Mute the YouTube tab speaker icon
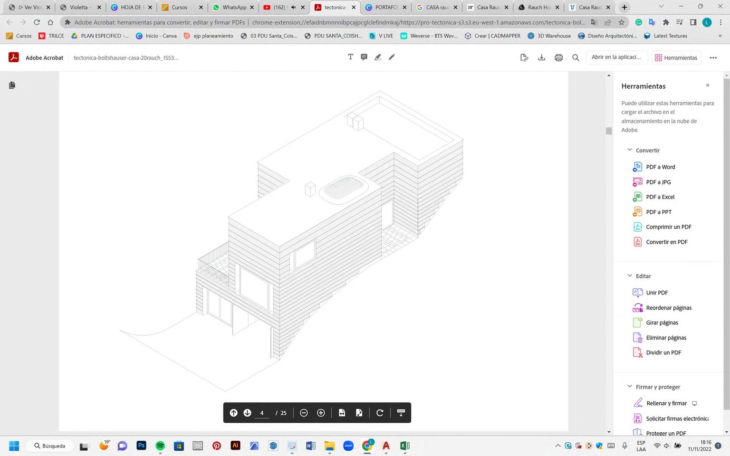 [293, 7]
